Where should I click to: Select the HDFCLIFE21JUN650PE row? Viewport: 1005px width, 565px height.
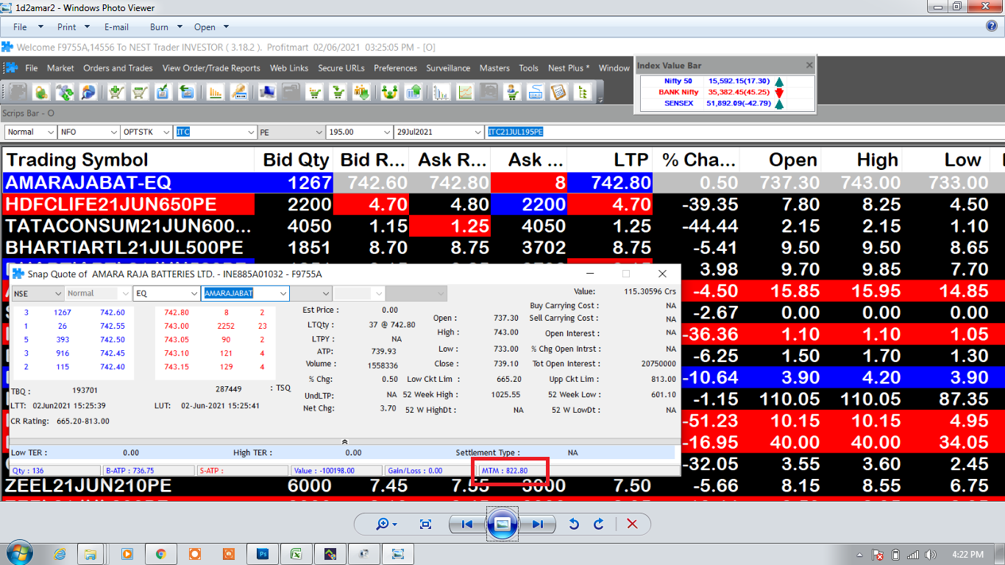pos(502,204)
